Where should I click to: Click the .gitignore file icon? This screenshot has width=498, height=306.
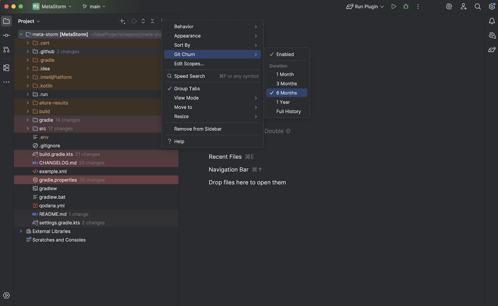tap(35, 145)
